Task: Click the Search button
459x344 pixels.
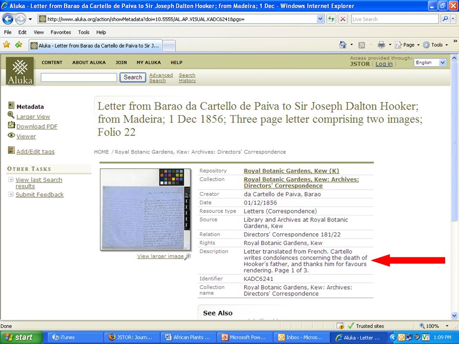Action: tap(132, 77)
